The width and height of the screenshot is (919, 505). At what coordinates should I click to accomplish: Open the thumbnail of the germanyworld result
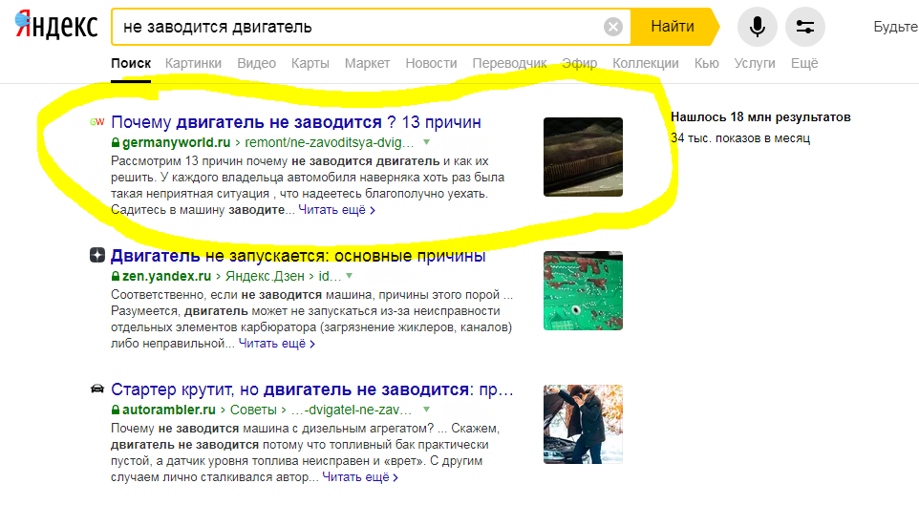click(x=583, y=157)
